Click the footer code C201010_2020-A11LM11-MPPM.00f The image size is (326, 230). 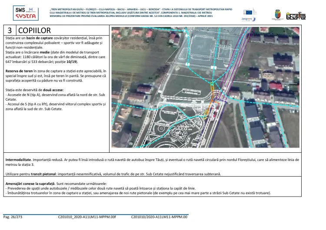click(87, 216)
